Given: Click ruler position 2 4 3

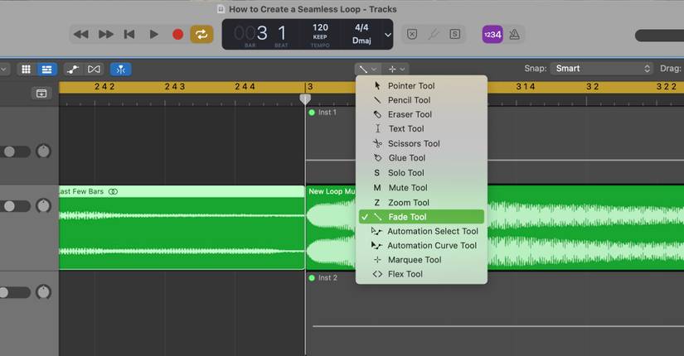Looking at the screenshot, I should [175, 87].
